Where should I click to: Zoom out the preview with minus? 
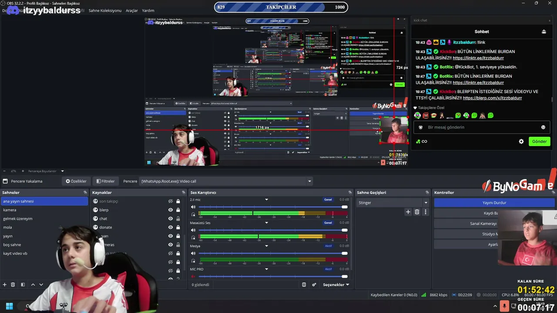coord(4,171)
